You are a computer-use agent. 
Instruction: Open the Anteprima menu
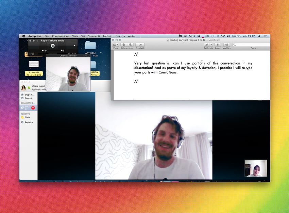pyautogui.click(x=35, y=36)
